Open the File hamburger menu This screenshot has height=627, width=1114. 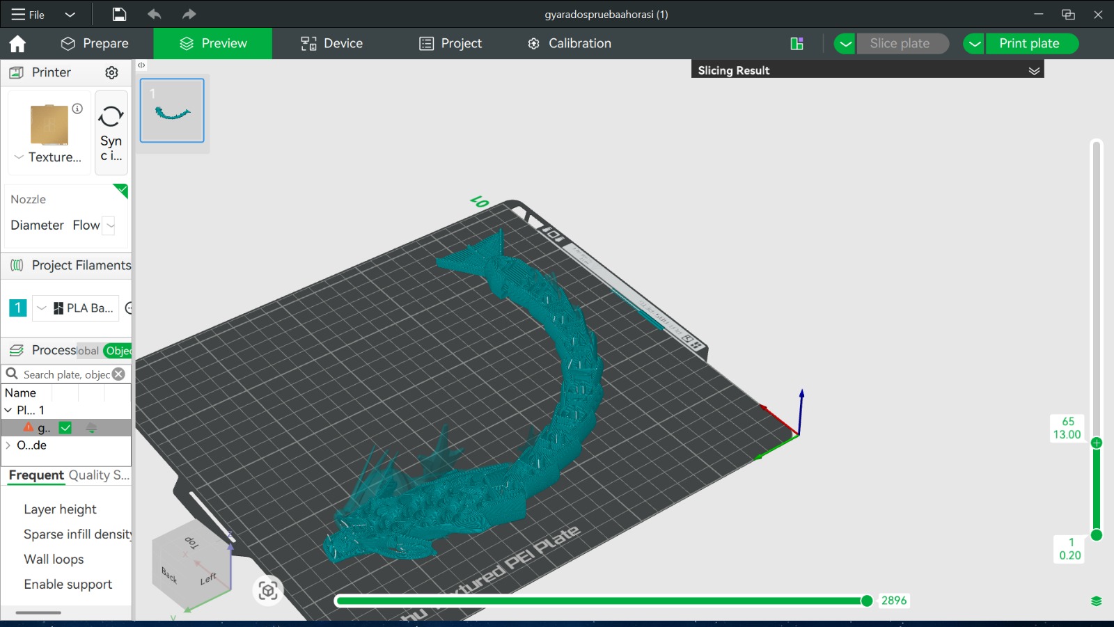point(27,15)
